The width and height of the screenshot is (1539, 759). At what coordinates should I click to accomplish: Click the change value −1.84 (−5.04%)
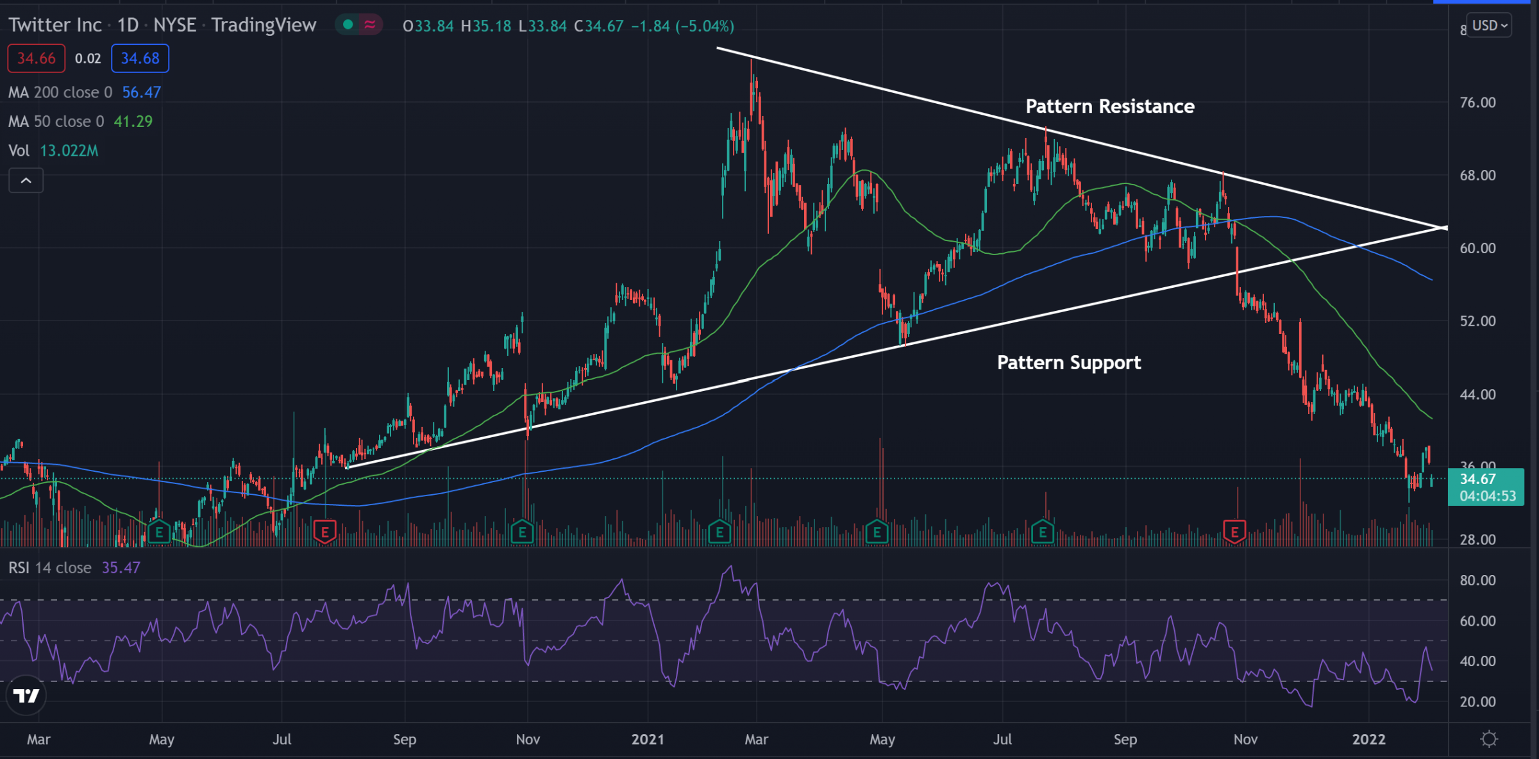click(x=682, y=26)
